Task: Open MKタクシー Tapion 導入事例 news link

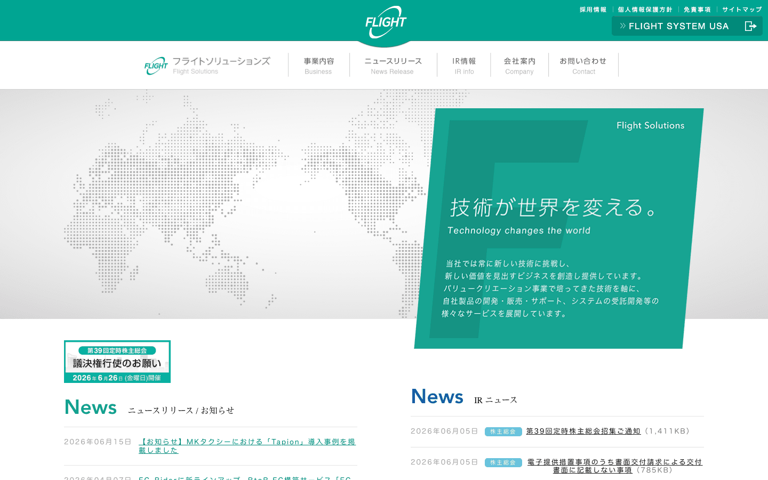Action: pyautogui.click(x=247, y=446)
